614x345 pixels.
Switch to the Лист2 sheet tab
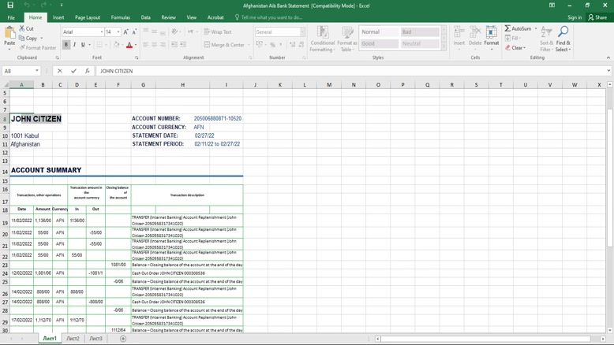coord(73,339)
